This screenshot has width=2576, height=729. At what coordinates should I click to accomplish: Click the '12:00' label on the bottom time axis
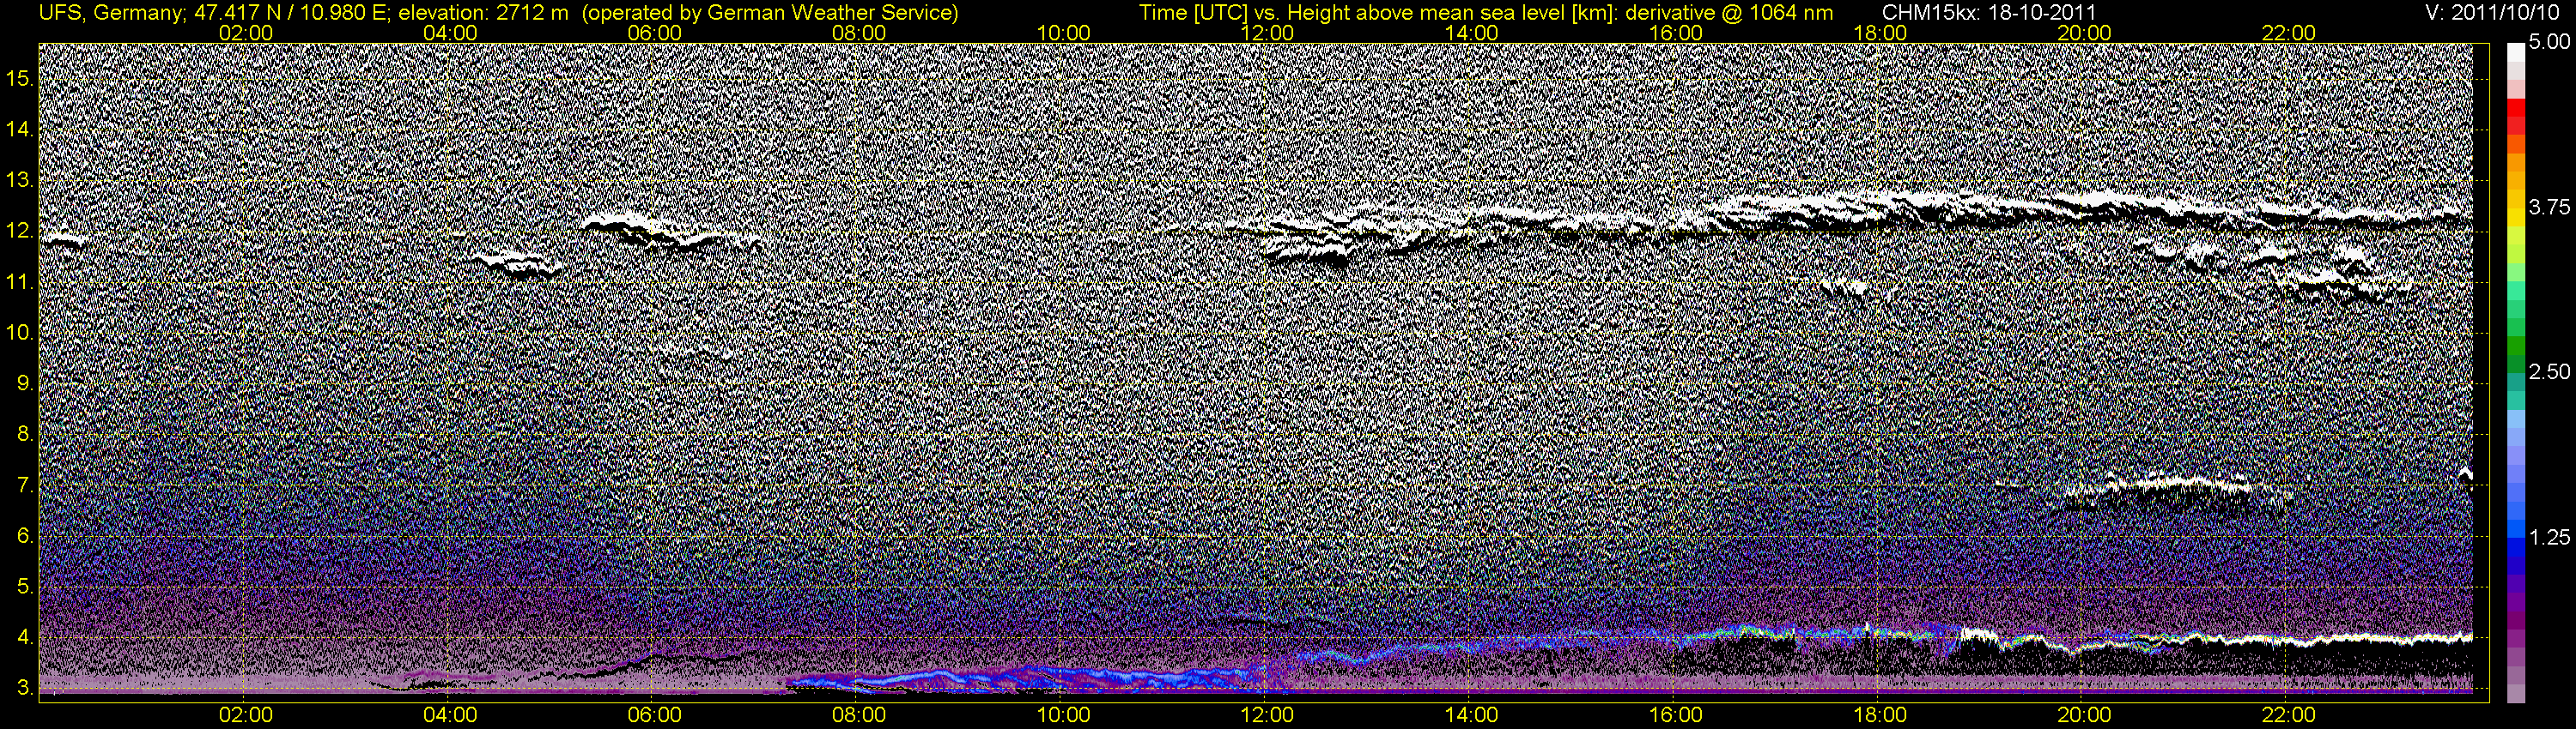point(1267,715)
